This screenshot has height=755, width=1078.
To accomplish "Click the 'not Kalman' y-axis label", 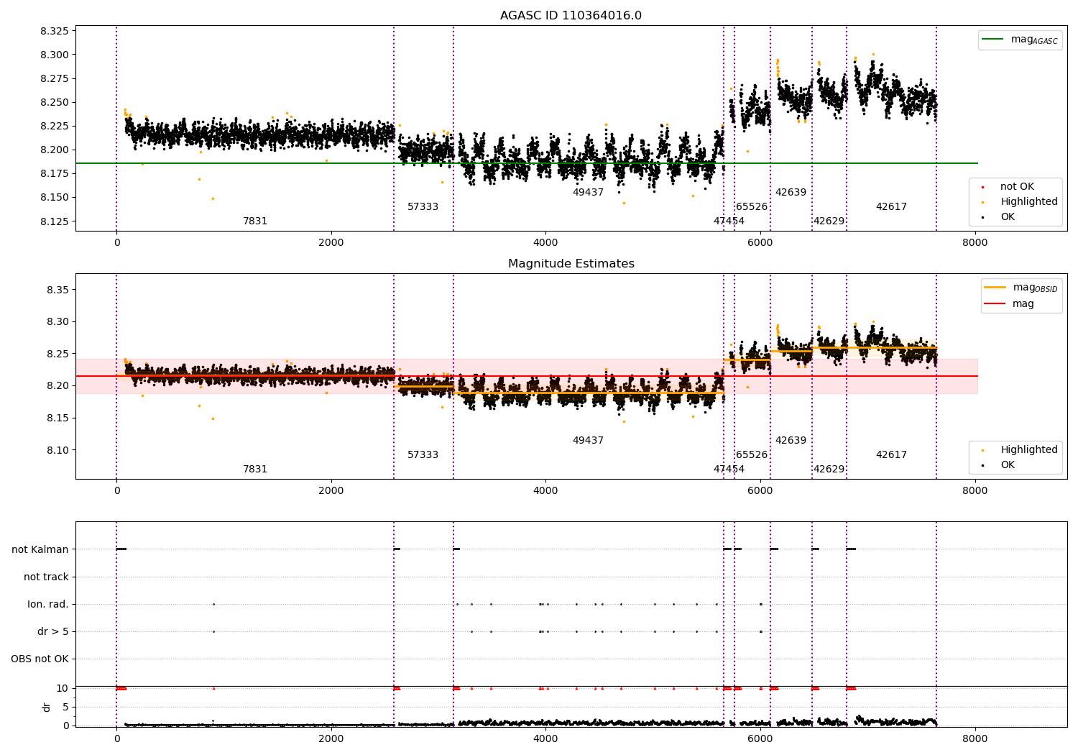I will click(40, 549).
